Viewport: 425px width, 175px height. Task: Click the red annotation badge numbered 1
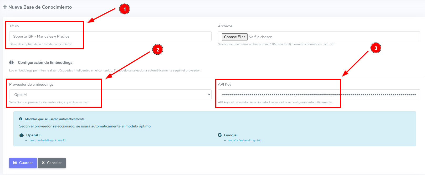[x=124, y=9]
